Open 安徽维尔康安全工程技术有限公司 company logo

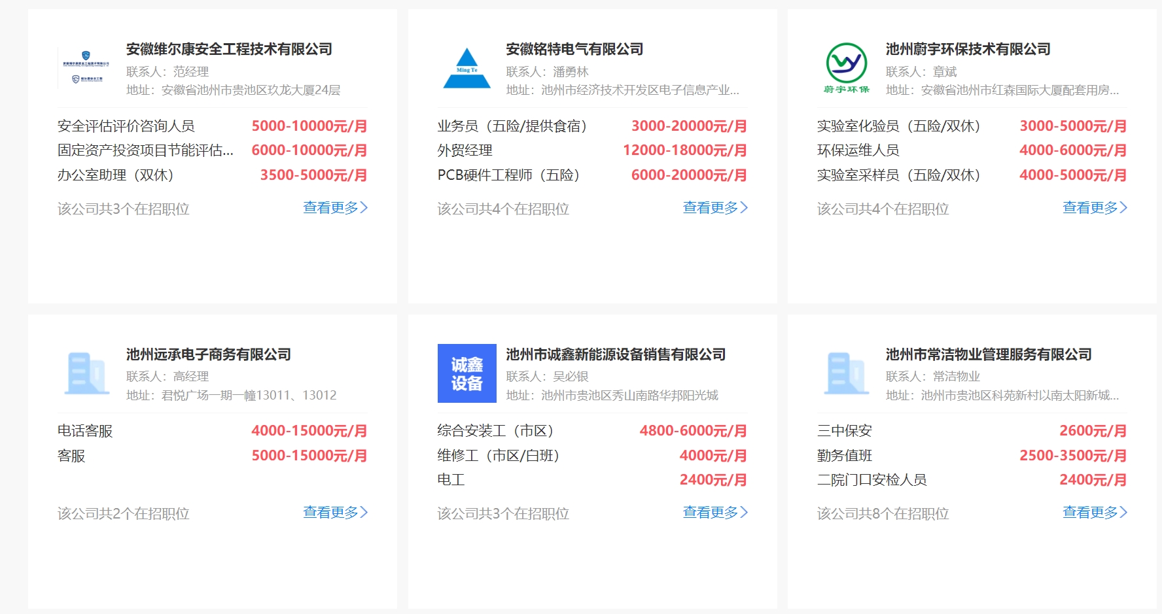(x=86, y=68)
